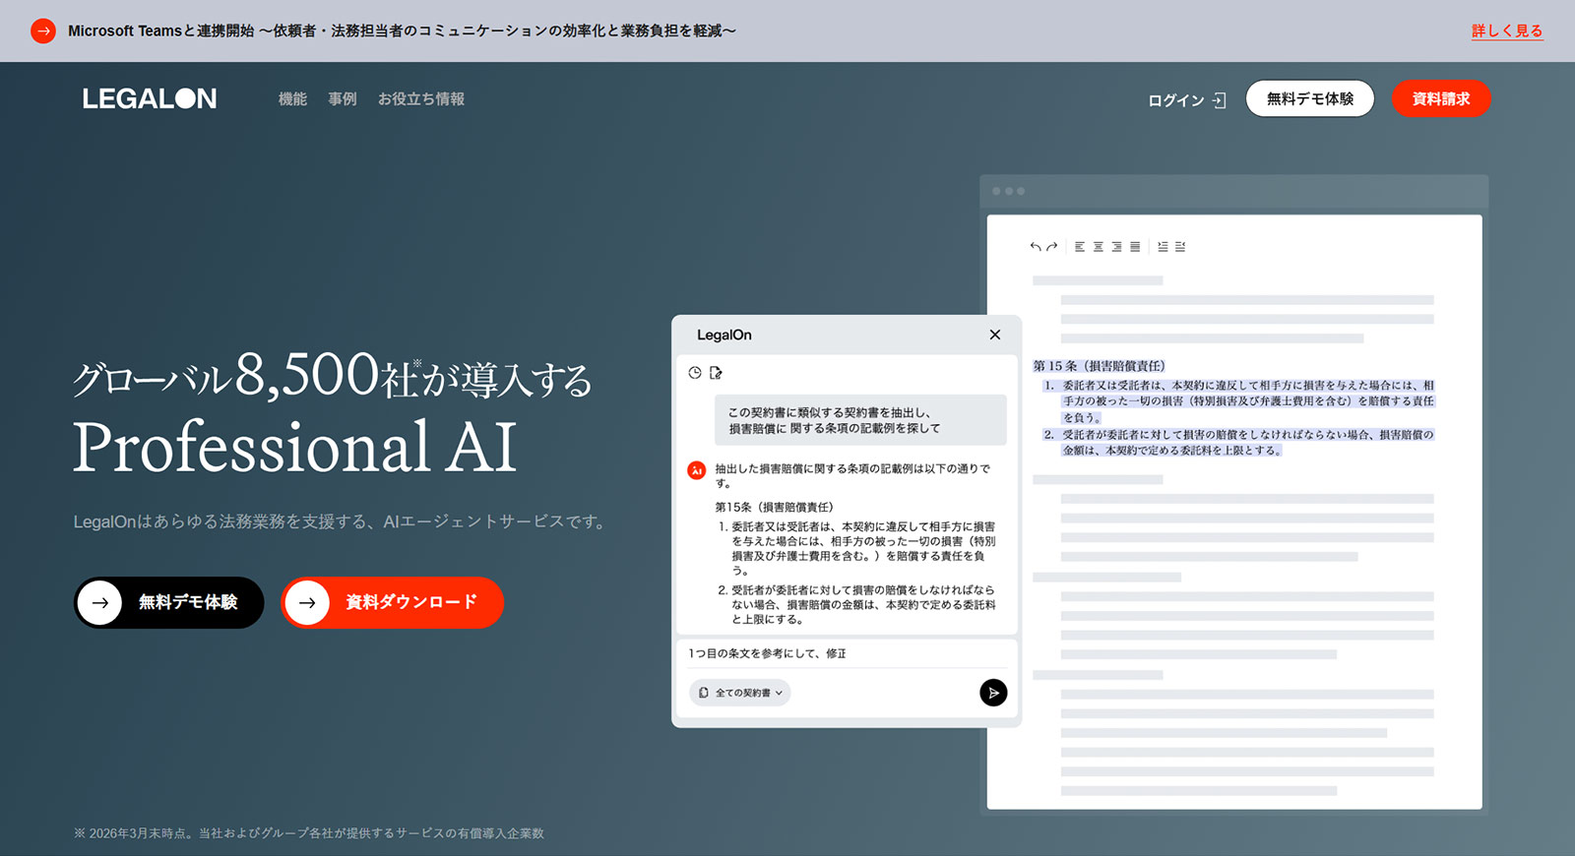Screen dimensions: 1575x856
Task: Click the red 資料請求 button
Action: (x=1441, y=98)
